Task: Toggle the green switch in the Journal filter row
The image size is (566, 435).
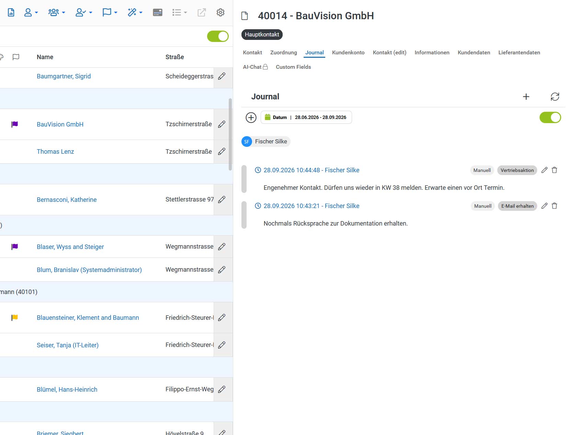Action: pos(550,117)
